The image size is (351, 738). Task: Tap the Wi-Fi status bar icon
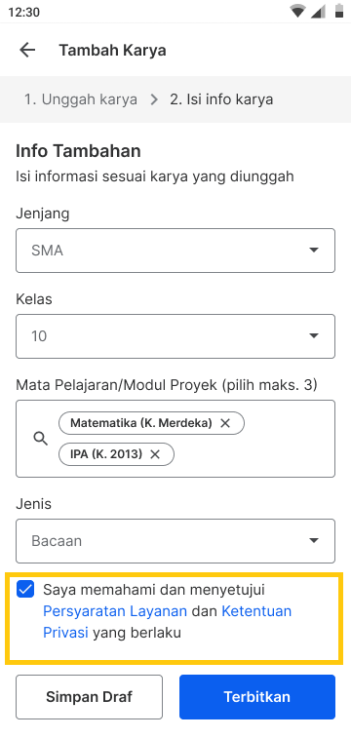297,12
